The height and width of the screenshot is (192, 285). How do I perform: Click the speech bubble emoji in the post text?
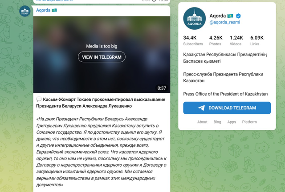pyautogui.click(x=39, y=99)
